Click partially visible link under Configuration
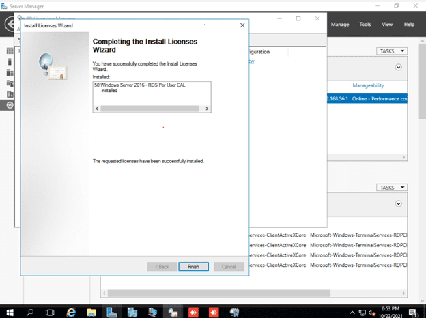Screen dimensions: 426x318 [252, 61]
